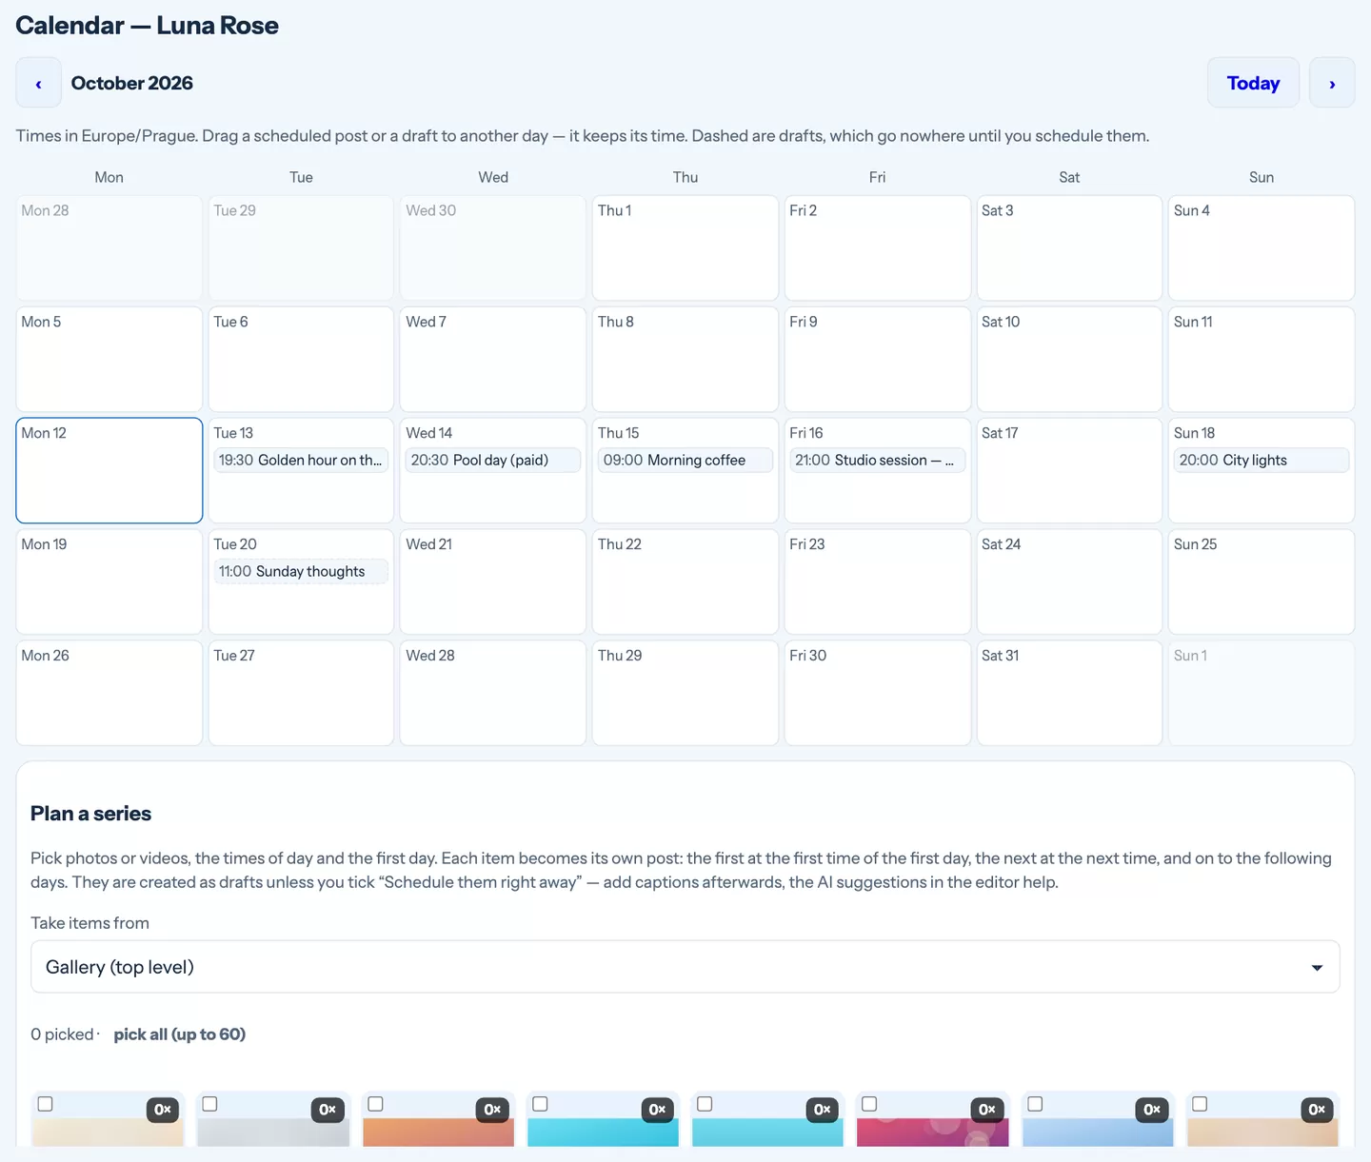
Task: Tick the checkbox on the orange thumbnail
Action: 375,1104
